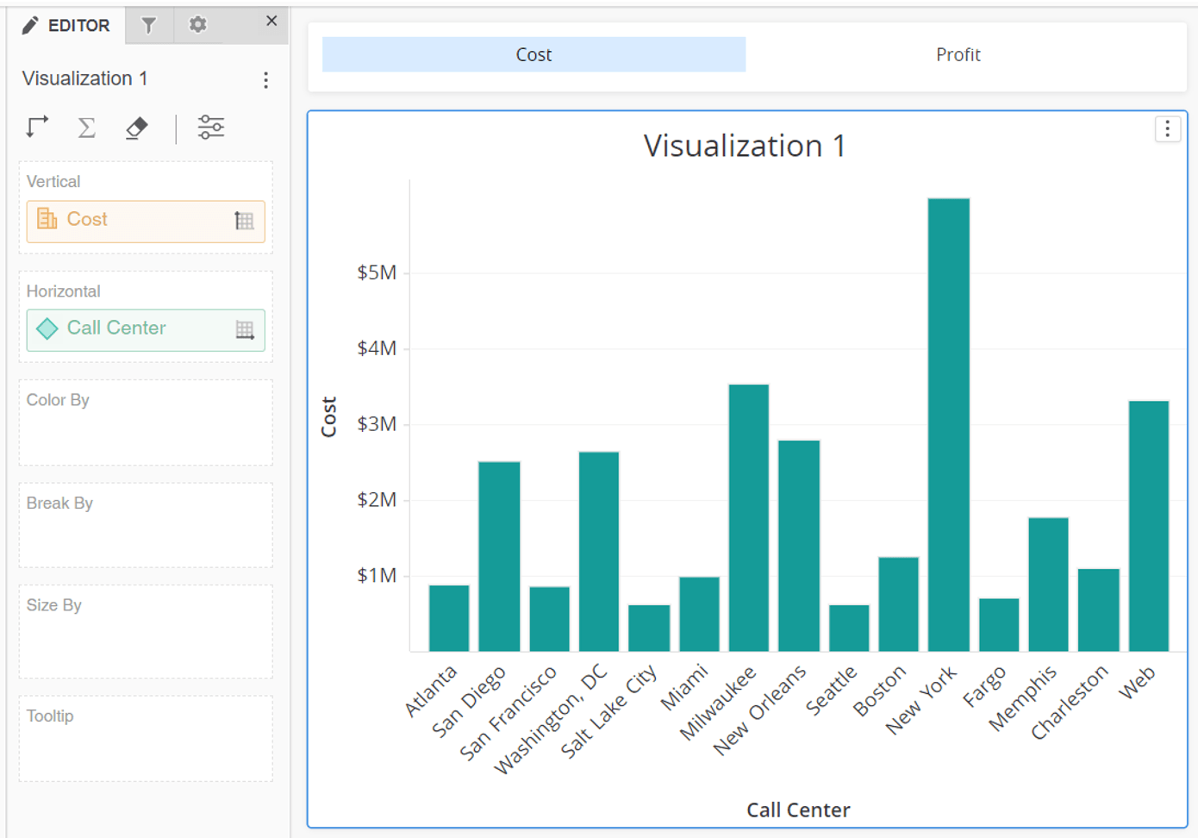The image size is (1198, 838).
Task: Click the Milwaukee bar
Action: [x=749, y=517]
